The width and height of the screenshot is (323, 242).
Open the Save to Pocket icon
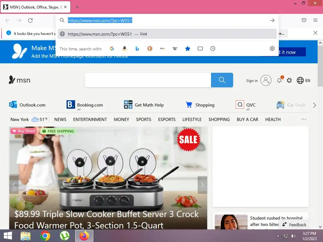[x=304, y=20]
